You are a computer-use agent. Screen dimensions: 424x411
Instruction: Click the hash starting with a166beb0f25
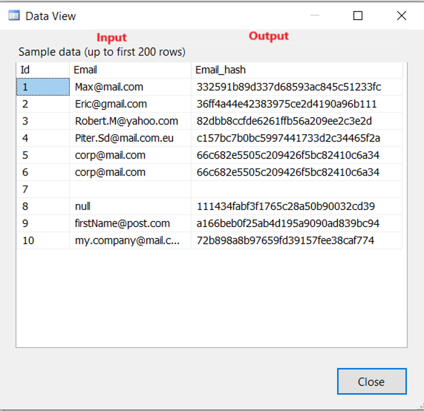pos(288,224)
